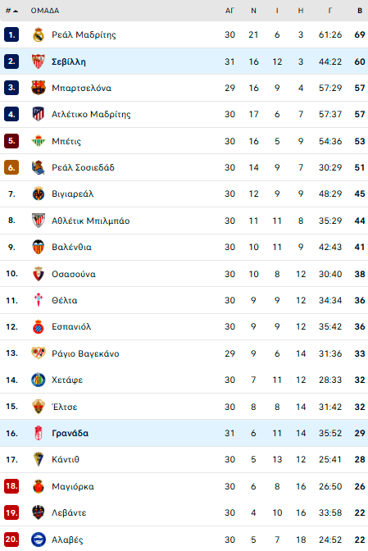
Task: Click the Atlético Madrid crest icon
Action: [x=39, y=114]
